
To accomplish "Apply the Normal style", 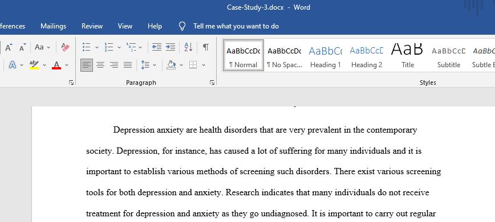I will tap(243, 56).
